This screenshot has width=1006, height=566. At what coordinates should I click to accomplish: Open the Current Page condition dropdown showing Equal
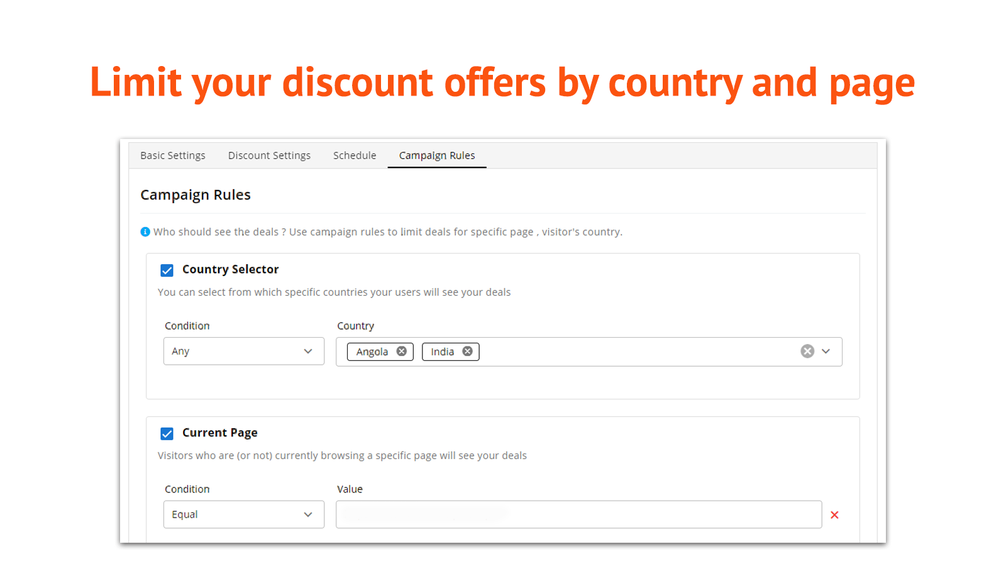tap(244, 515)
